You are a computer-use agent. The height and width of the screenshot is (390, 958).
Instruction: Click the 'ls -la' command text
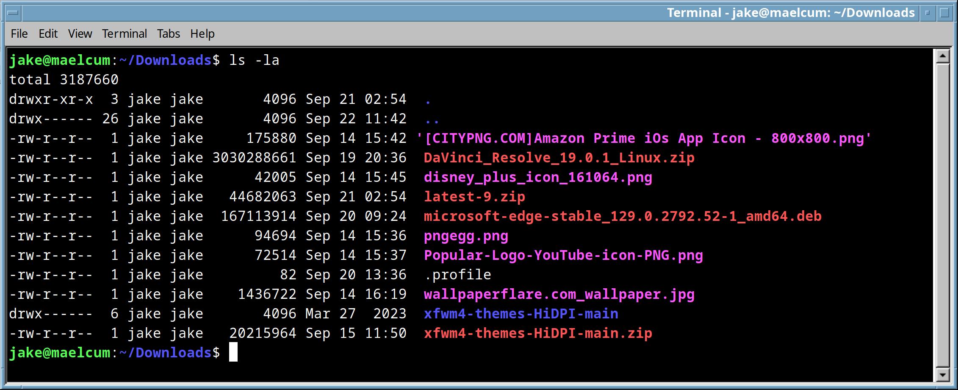(254, 60)
